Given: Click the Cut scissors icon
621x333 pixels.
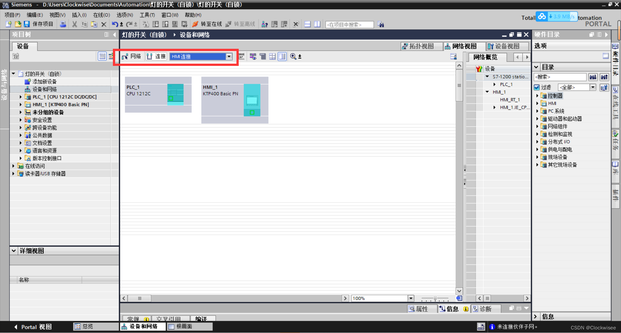Looking at the screenshot, I should click(x=75, y=24).
